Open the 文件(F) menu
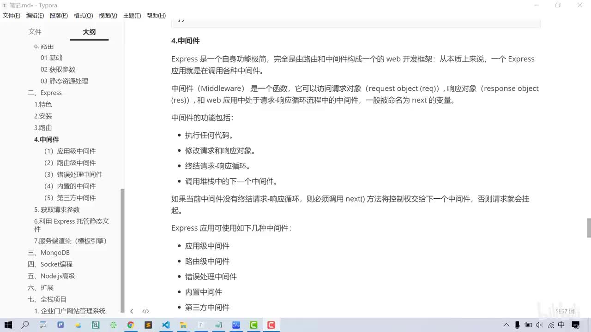This screenshot has width=591, height=332. pyautogui.click(x=12, y=16)
